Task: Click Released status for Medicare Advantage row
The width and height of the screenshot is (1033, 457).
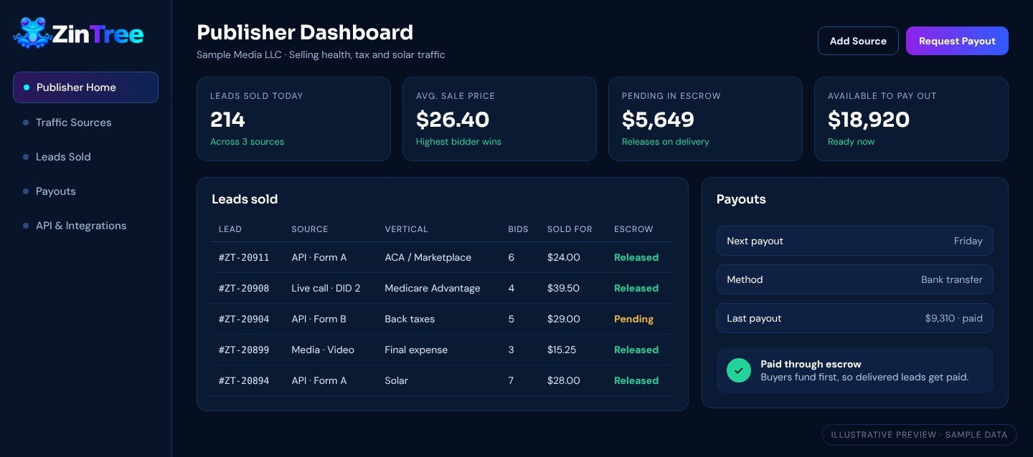Action: click(636, 288)
